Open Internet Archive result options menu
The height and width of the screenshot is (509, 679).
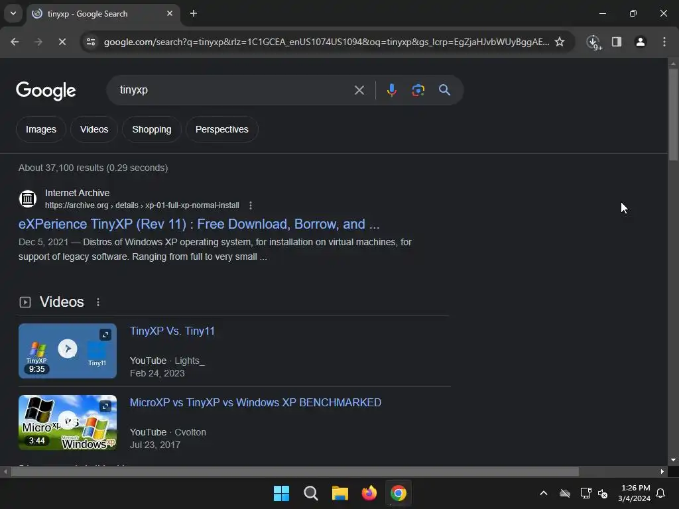pos(250,205)
